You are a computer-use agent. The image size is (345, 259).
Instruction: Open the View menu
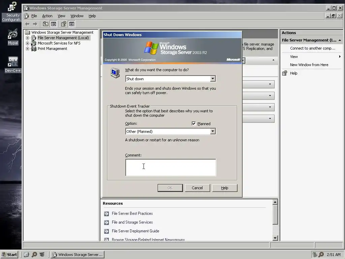coord(61,16)
